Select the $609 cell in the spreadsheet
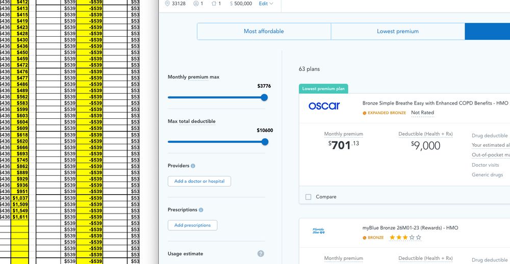Image resolution: width=510 pixels, height=264 pixels. 20,128
